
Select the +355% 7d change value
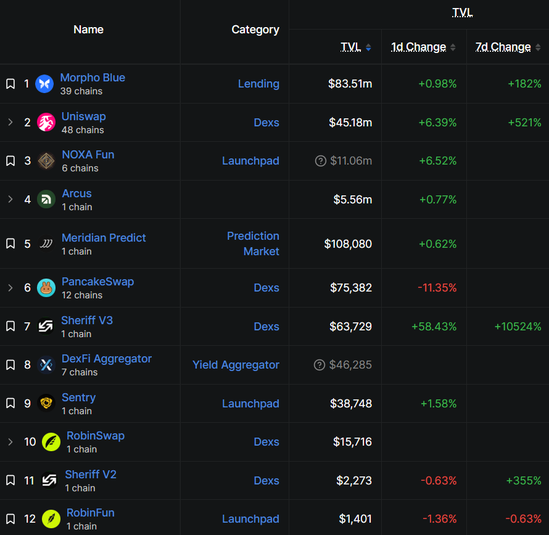coord(524,480)
